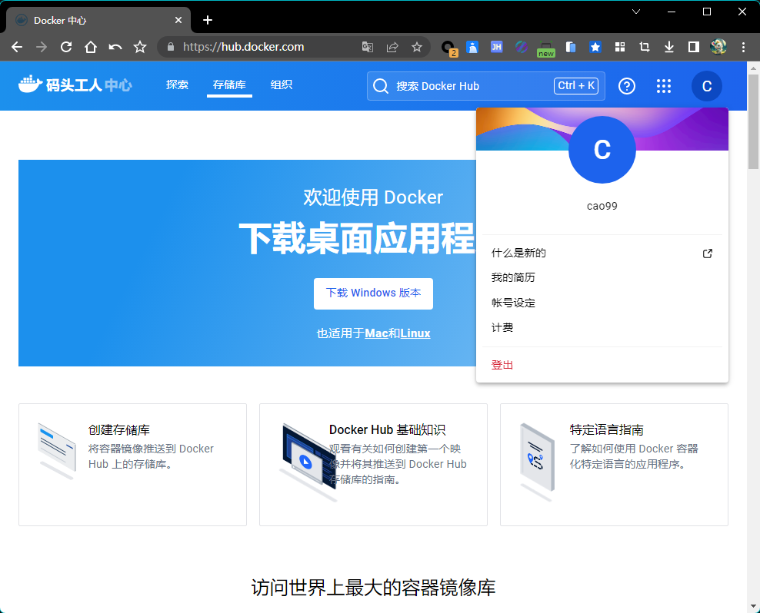Click the 码头工人中心 site title
Screen dimensions: 760x613
pos(88,86)
